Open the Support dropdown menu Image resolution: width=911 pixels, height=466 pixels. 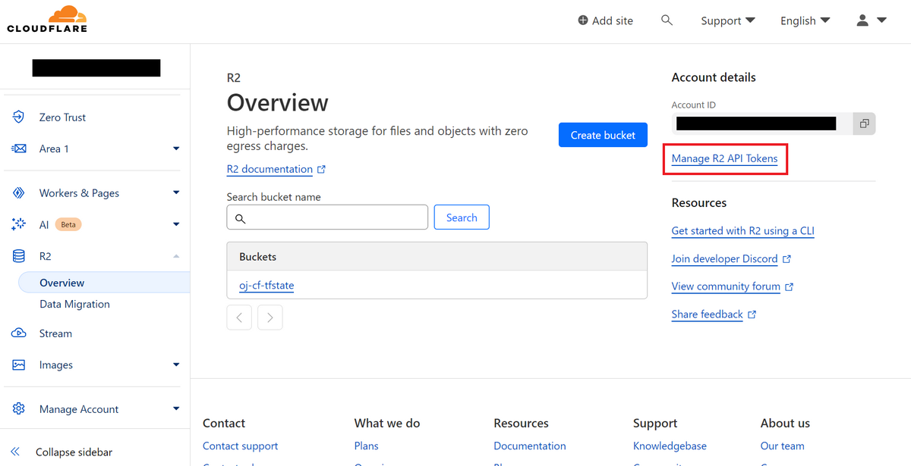pos(728,20)
